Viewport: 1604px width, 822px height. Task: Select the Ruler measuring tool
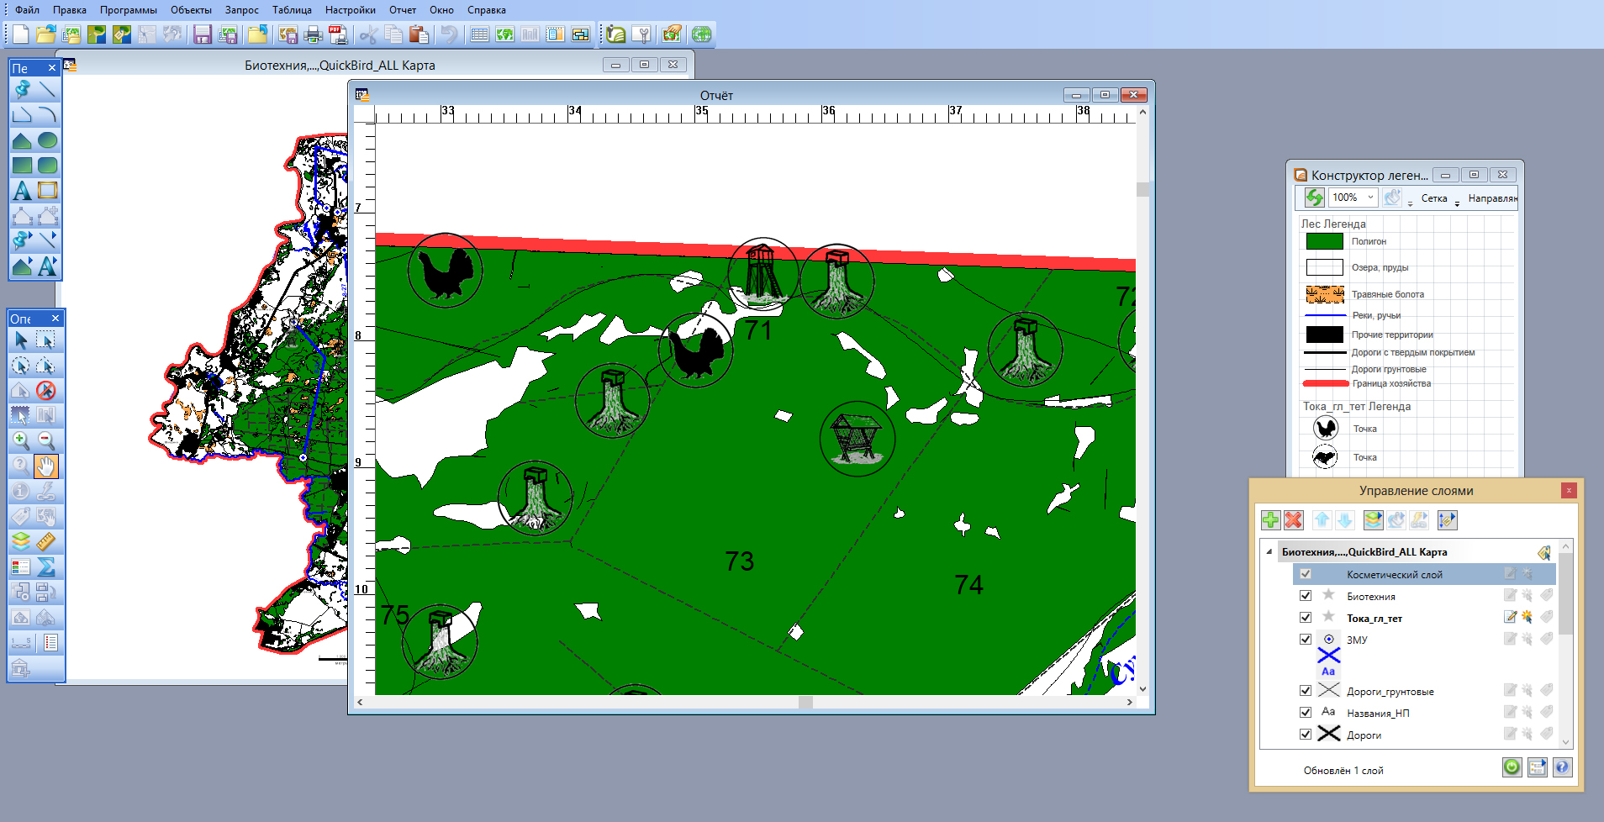46,541
